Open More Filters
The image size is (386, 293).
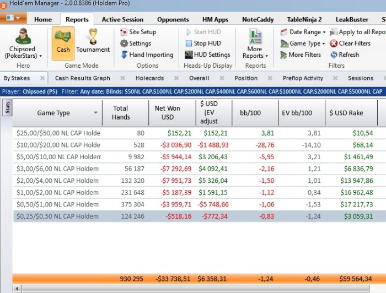pos(301,55)
